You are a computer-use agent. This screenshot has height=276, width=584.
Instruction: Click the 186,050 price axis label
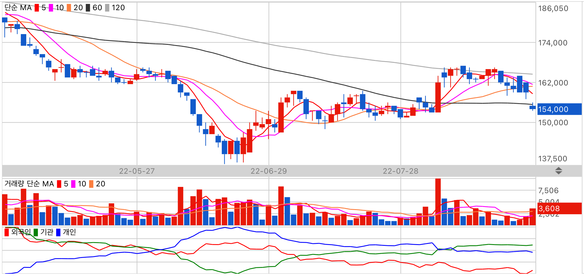tap(553, 8)
